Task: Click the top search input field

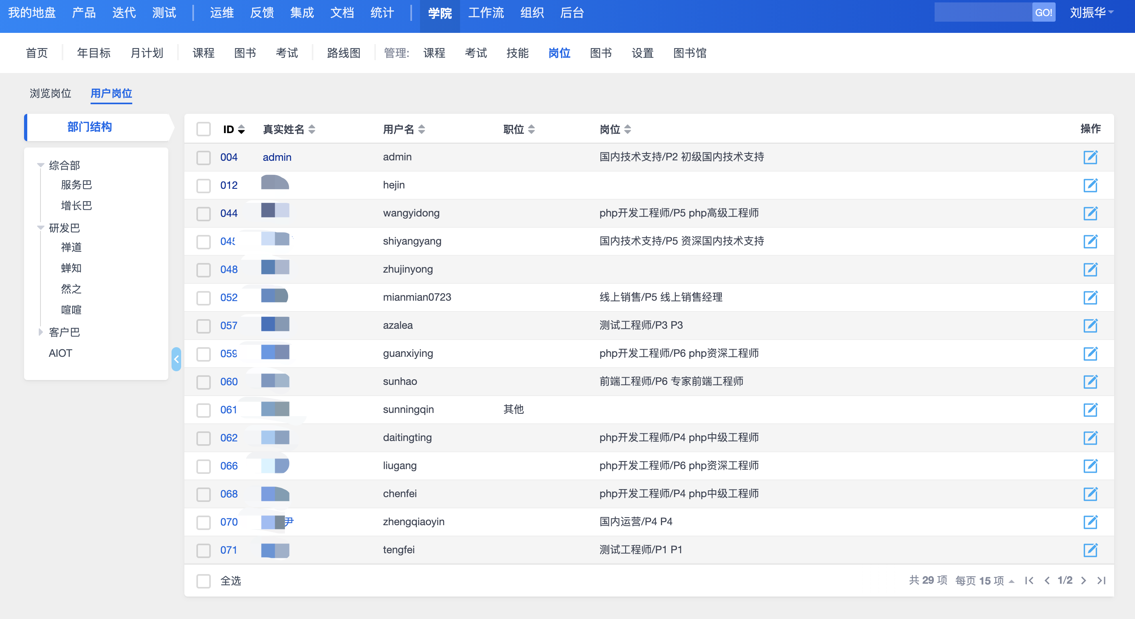Action: [x=983, y=12]
